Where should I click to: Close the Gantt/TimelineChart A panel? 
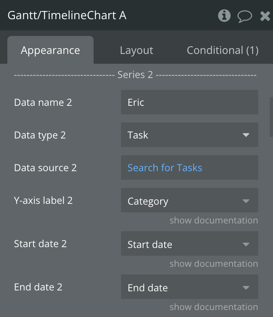[265, 16]
